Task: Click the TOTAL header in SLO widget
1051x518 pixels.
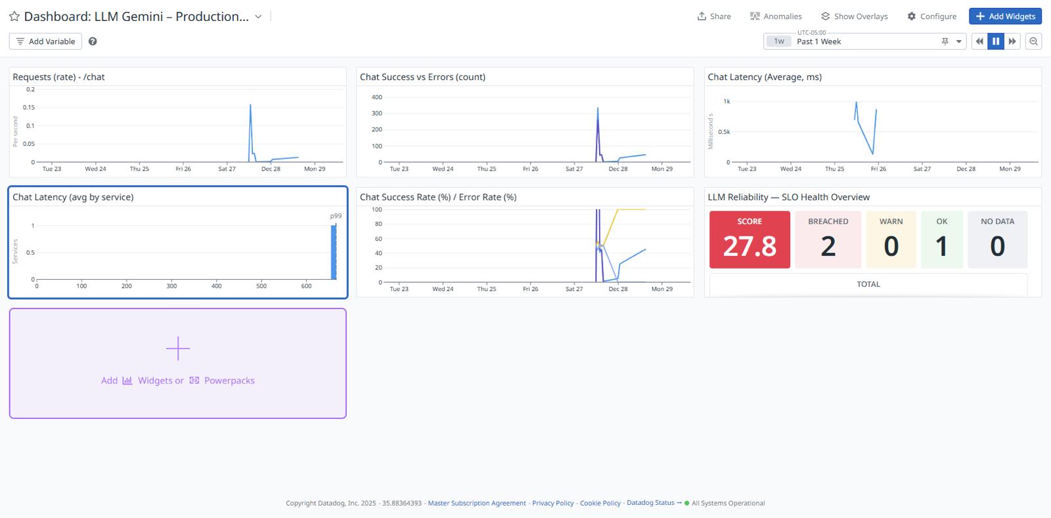Action: (x=868, y=284)
